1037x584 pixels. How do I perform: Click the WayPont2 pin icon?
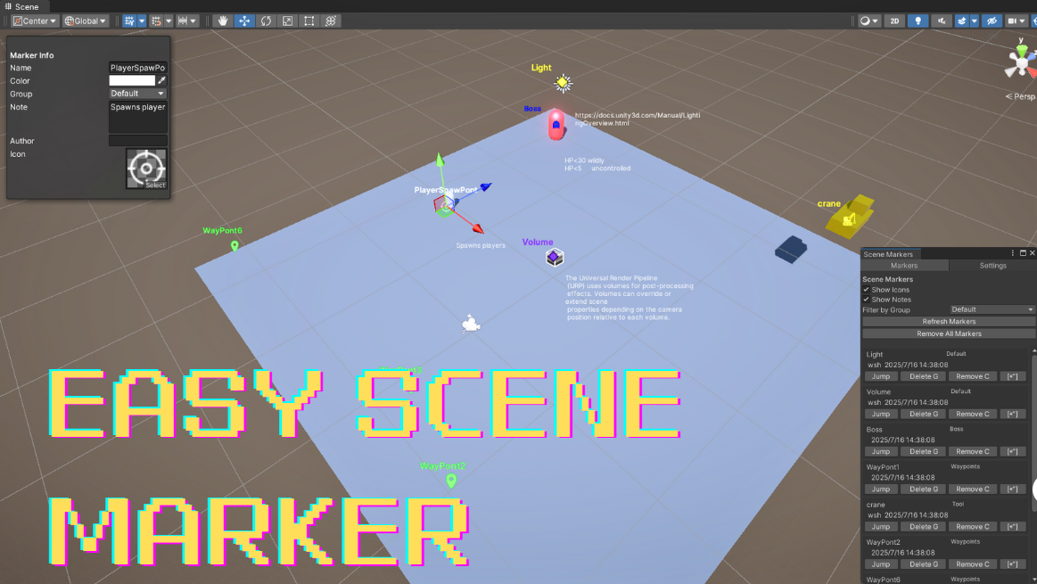tap(451, 481)
